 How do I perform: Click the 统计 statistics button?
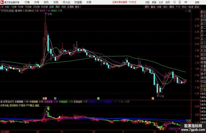pyautogui.click(x=165, y=7)
